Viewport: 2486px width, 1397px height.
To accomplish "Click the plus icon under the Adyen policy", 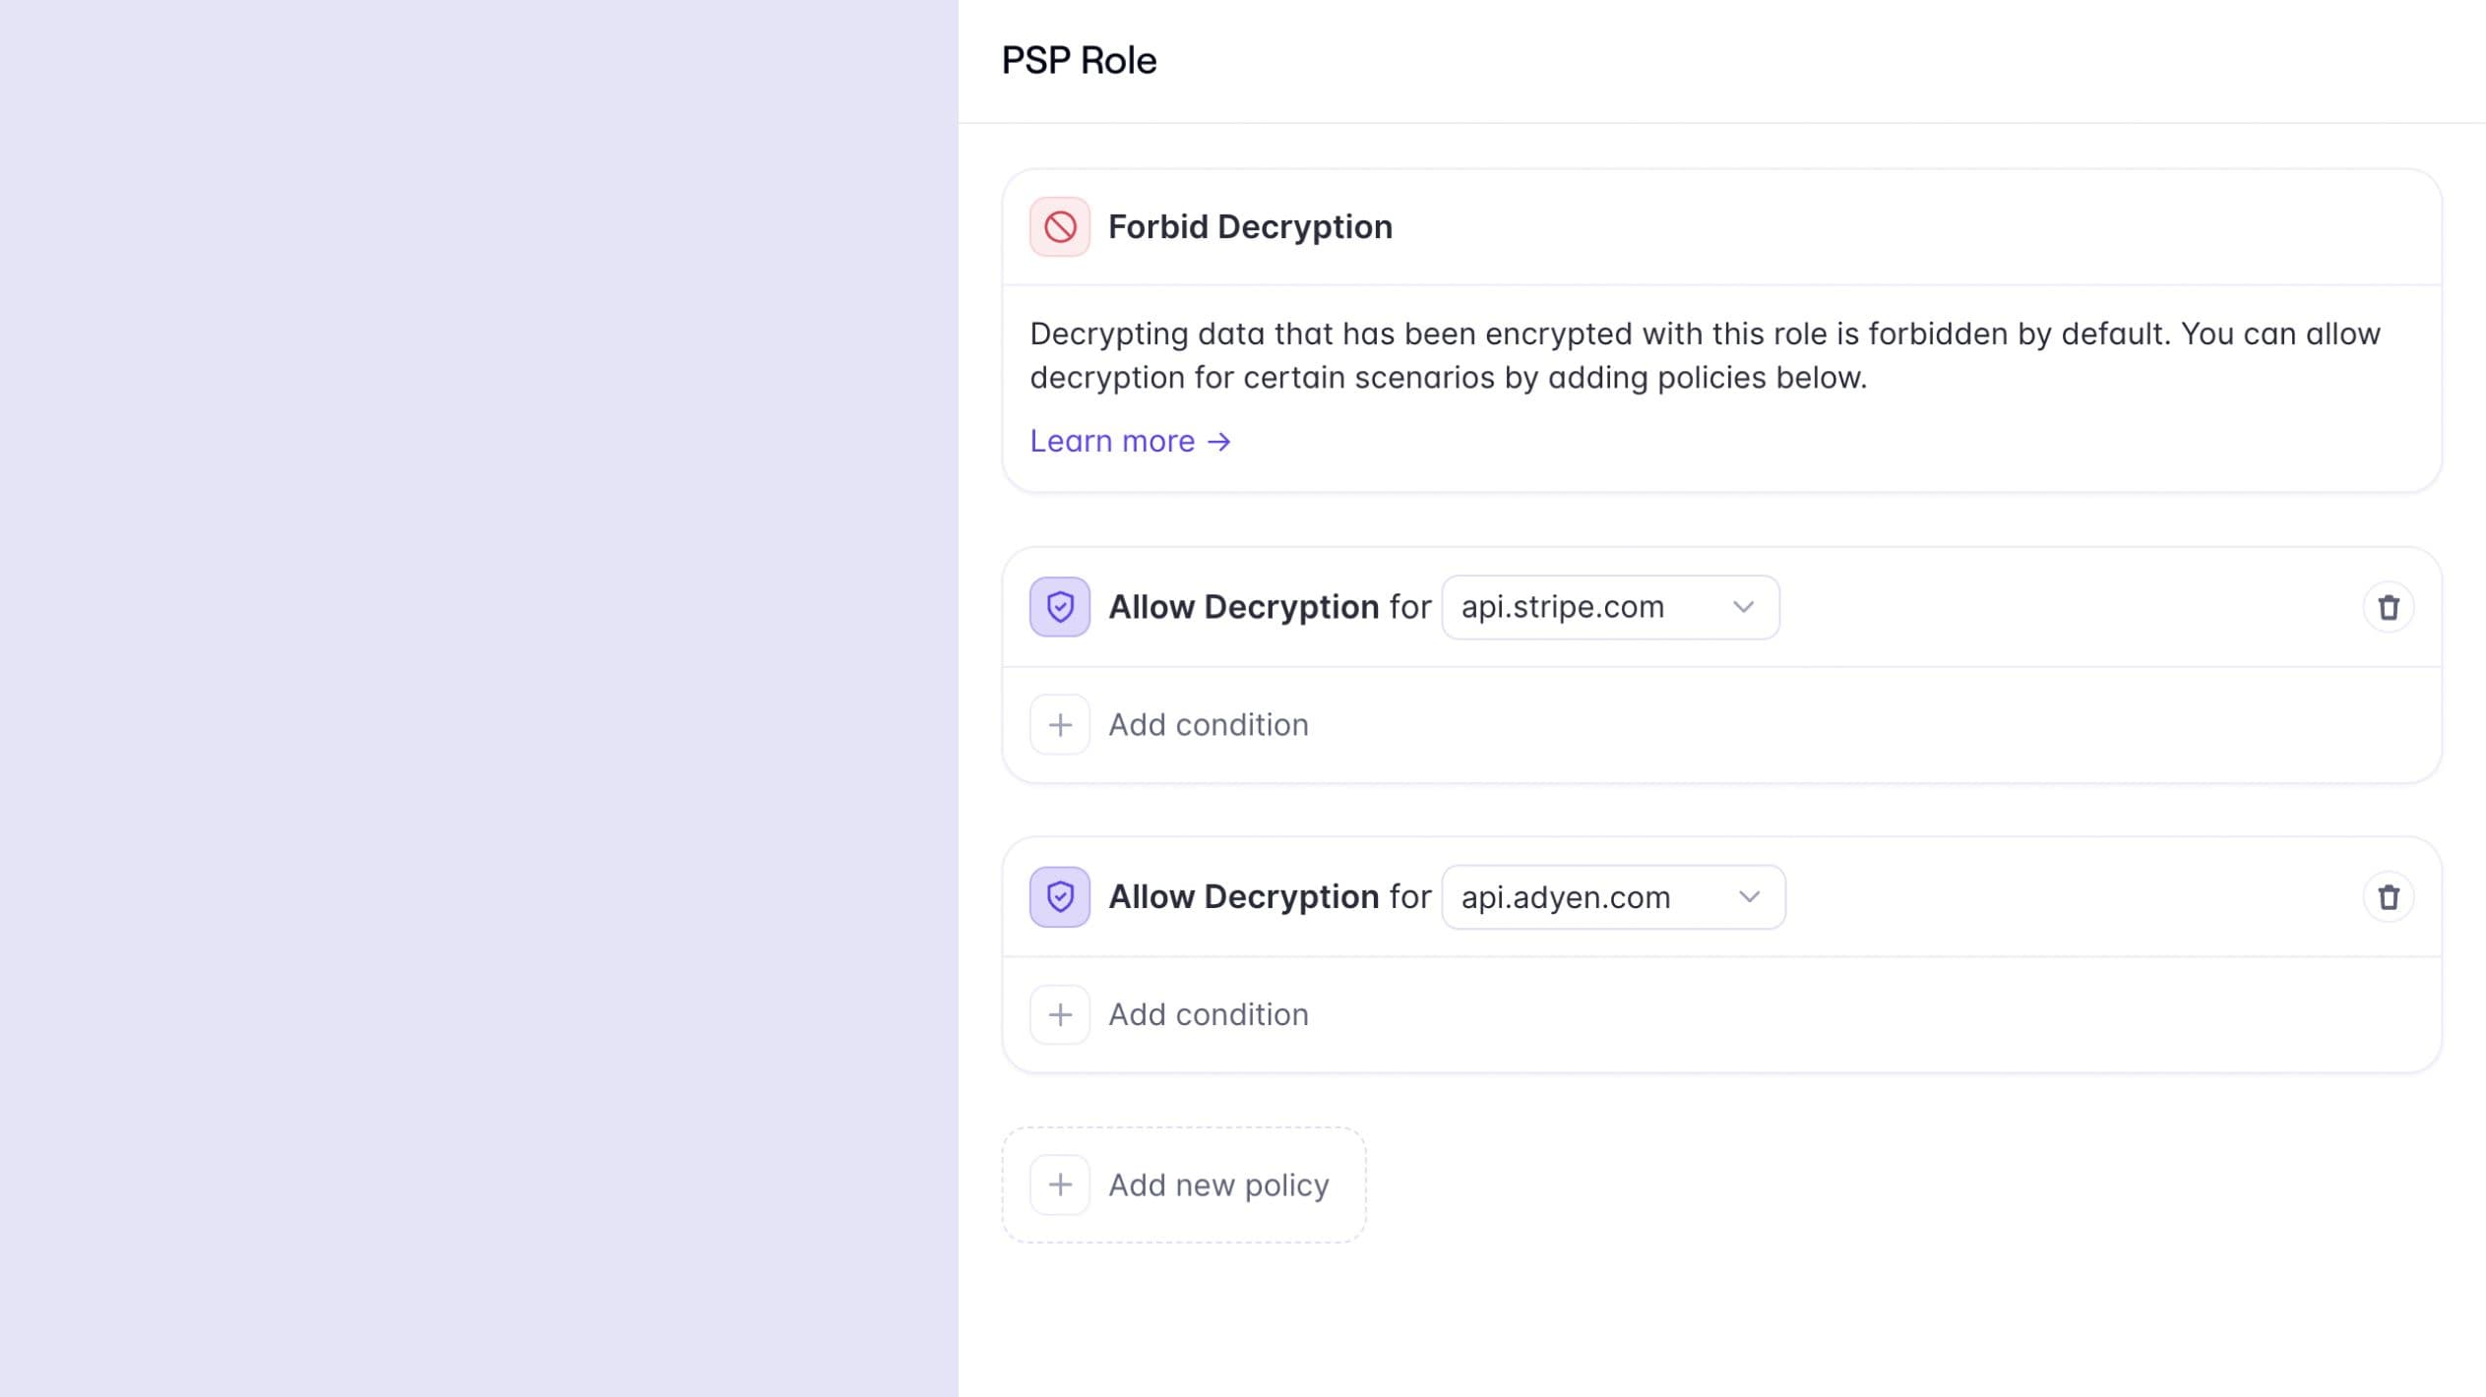I will click(1059, 1014).
